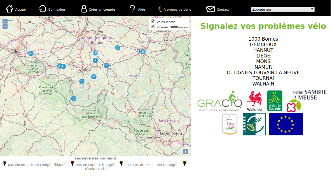Image resolution: width=332 pixels, height=185 pixels.
Task: Click the red legend pin icon
Action: click(x=73, y=163)
